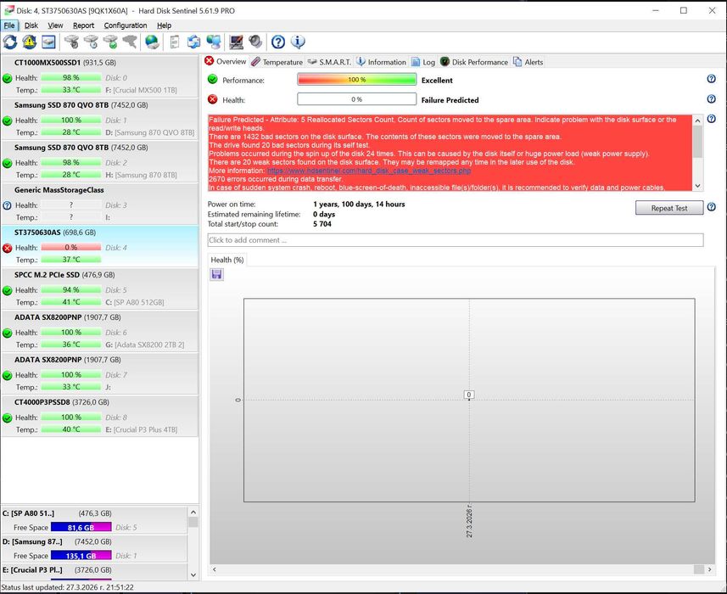
Task: Click the About info icon in toolbar
Action: [x=298, y=42]
